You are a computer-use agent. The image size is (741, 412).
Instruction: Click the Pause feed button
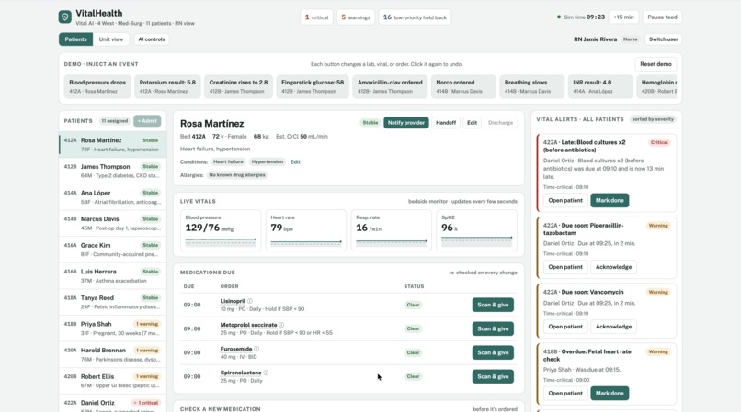click(662, 17)
